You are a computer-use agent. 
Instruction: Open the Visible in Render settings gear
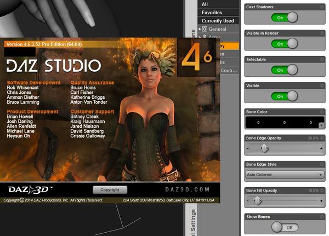322,33
